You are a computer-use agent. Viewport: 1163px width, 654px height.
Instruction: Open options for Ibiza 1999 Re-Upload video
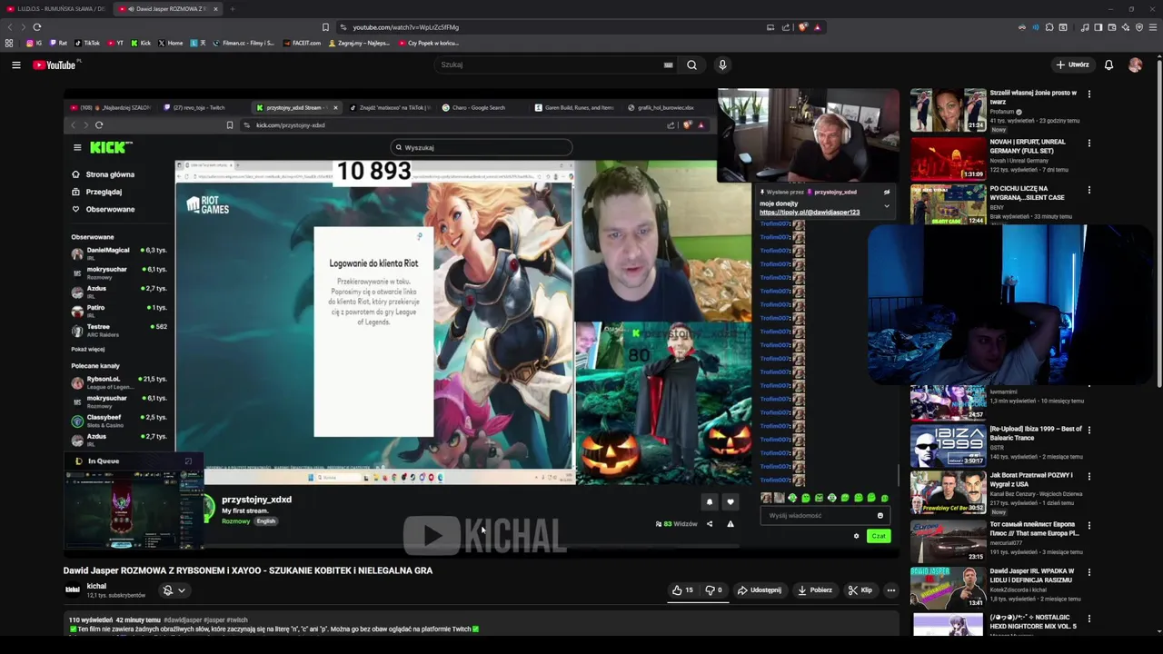1088,430
